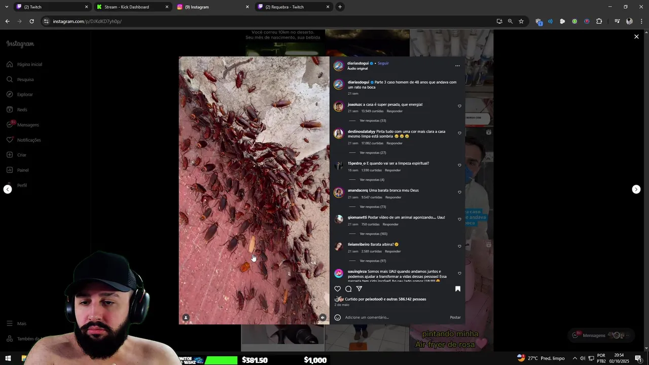
Task: Expand Ver respostas (4)
Action: [x=372, y=179]
